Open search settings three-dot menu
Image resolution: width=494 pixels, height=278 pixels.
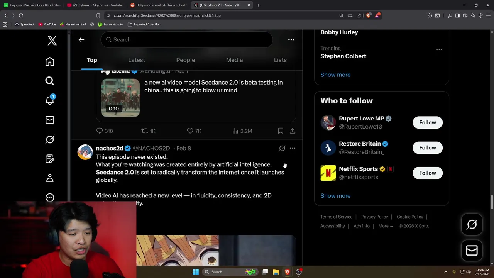pos(291,39)
